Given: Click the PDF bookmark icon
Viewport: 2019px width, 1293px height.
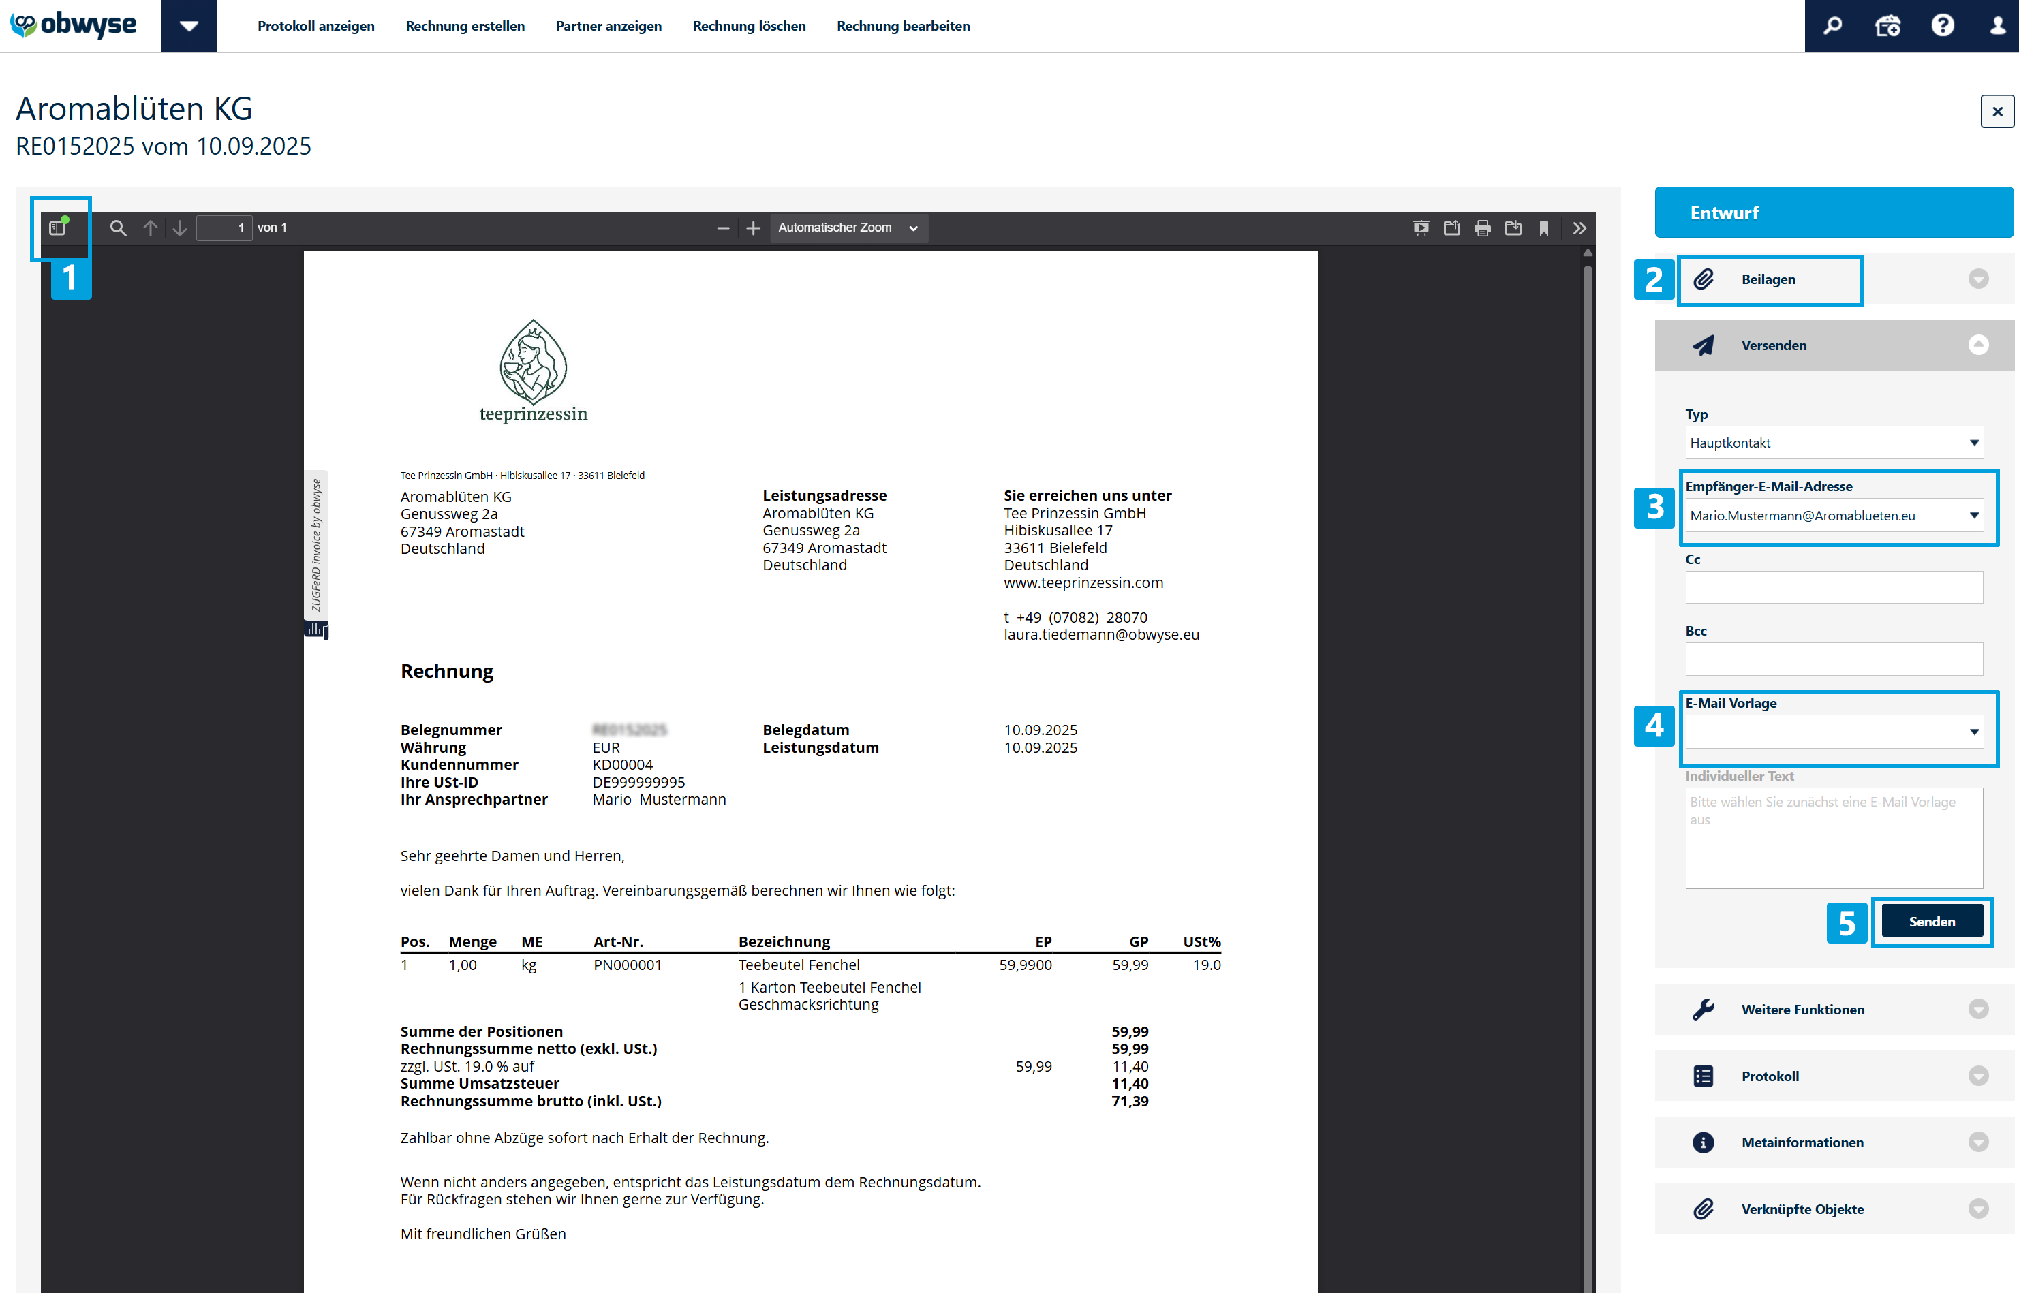Looking at the screenshot, I should 1543,228.
